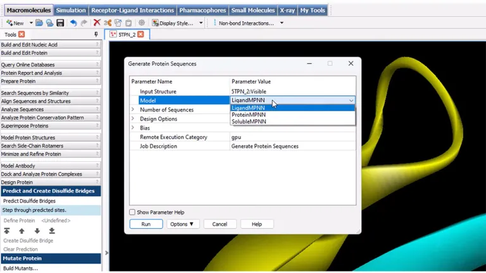Image resolution: width=486 pixels, height=273 pixels.
Task: Open help for Build and Edit Protein
Action: (97, 52)
